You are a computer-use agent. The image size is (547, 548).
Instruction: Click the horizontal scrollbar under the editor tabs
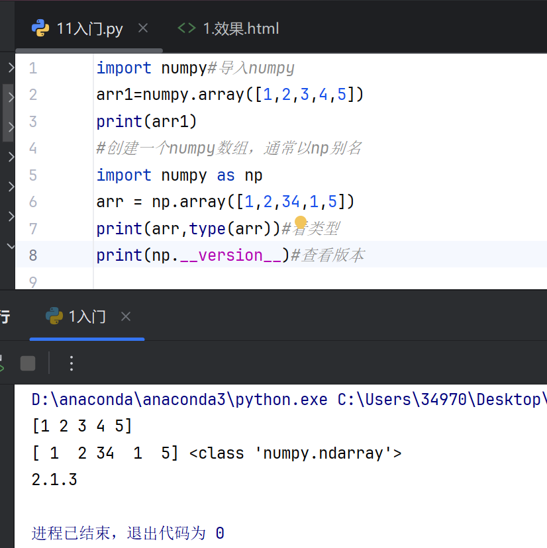pyautogui.click(x=89, y=51)
